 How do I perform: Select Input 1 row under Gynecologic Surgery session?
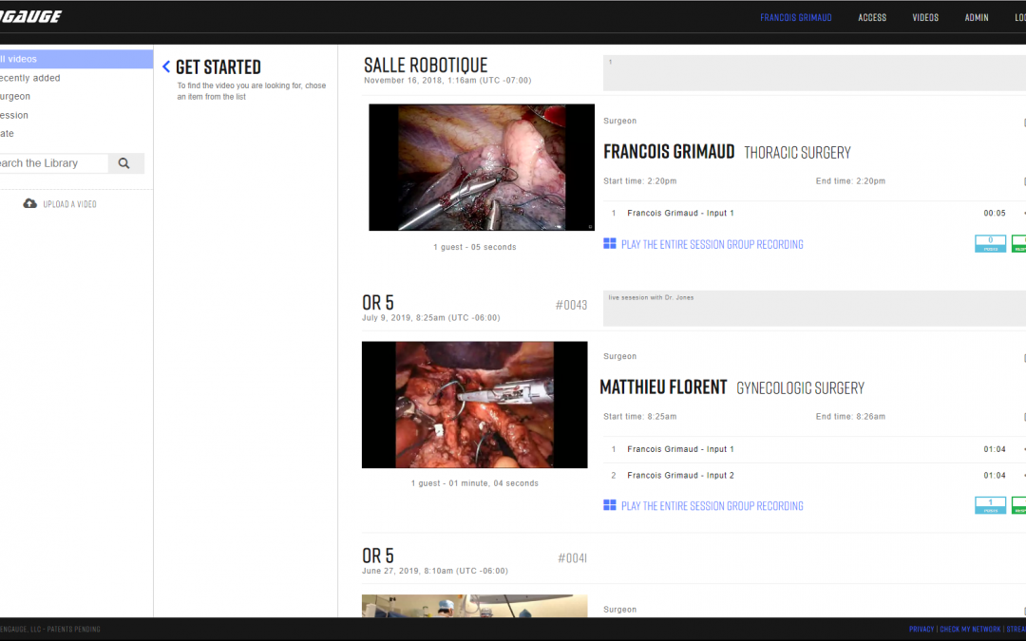(x=814, y=449)
